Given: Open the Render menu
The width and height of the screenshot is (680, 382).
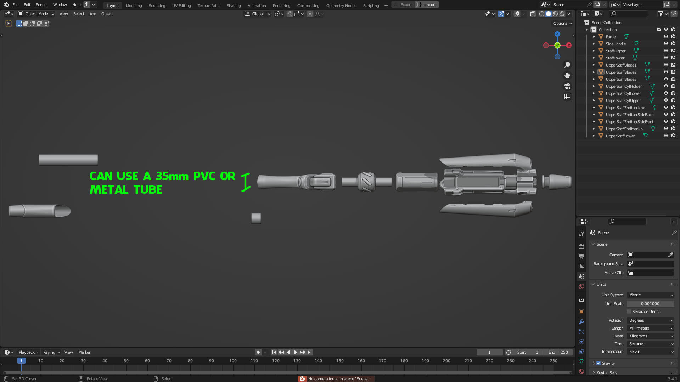Looking at the screenshot, I should click(x=41, y=5).
